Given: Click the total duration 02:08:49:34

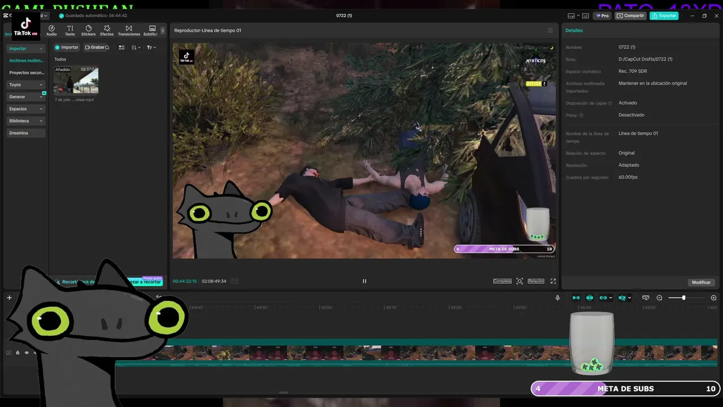Looking at the screenshot, I should (214, 281).
